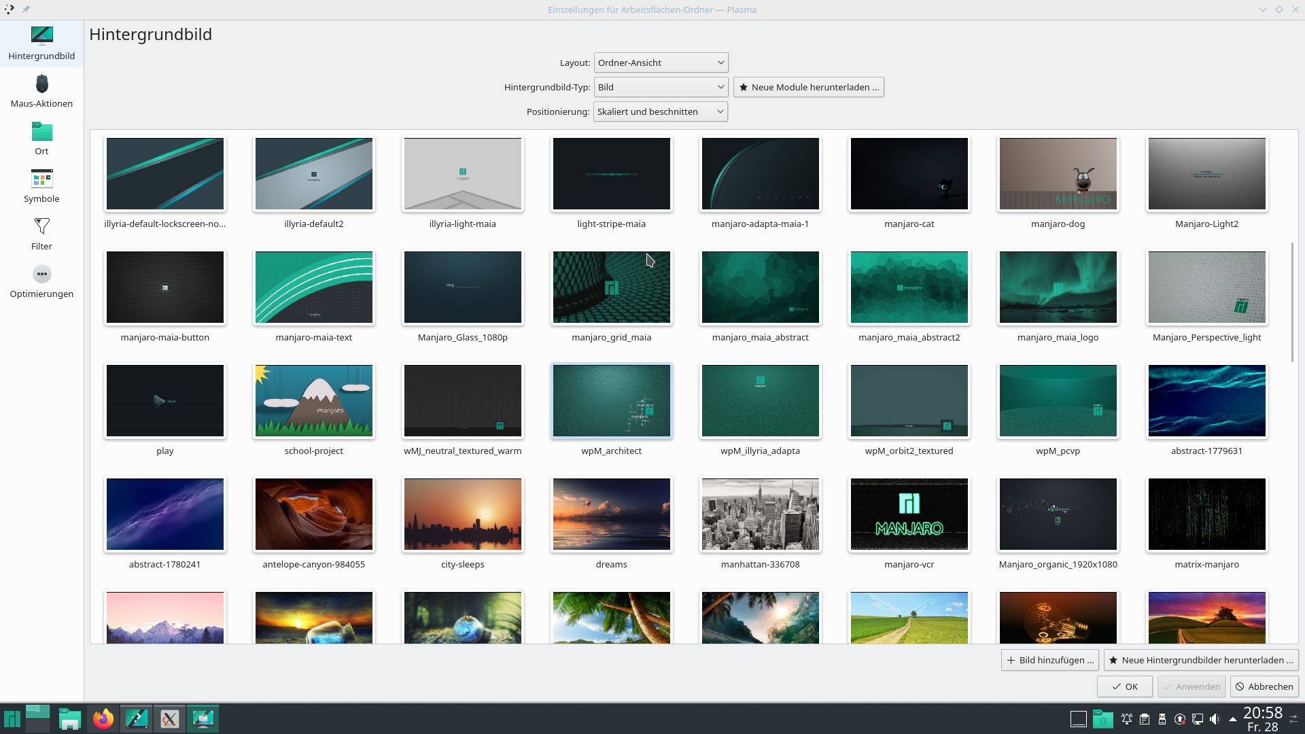This screenshot has width=1305, height=734.
Task: Click the antelope-canyon-984055 label
Action: pos(314,564)
